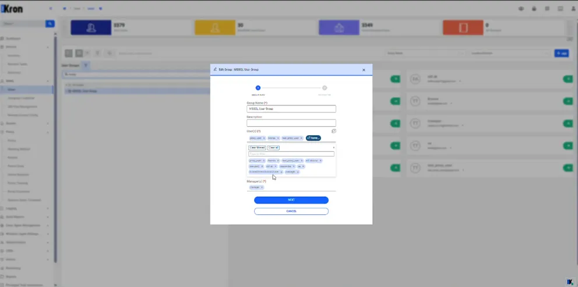The height and width of the screenshot is (287, 578).
Task: Click the orange stat card
Action: 463,27
